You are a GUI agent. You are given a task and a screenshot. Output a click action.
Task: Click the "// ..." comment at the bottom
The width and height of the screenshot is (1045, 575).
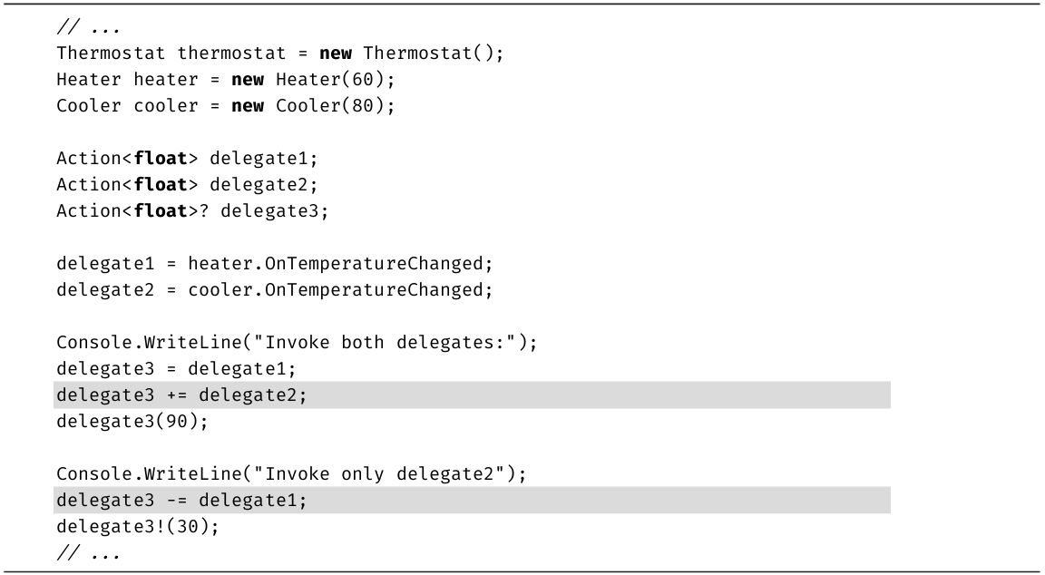(88, 553)
